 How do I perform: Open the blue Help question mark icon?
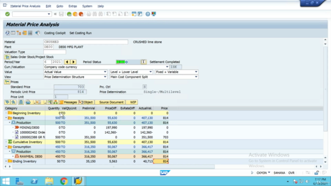tap(148, 14)
